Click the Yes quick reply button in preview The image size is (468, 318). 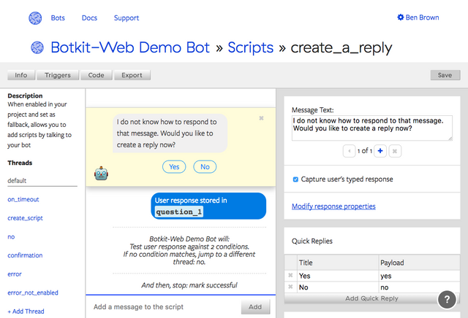coord(174,167)
